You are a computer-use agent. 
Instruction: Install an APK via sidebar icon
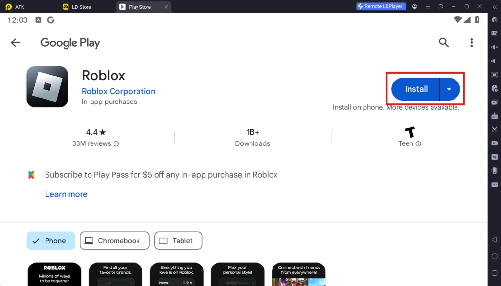click(x=494, y=116)
